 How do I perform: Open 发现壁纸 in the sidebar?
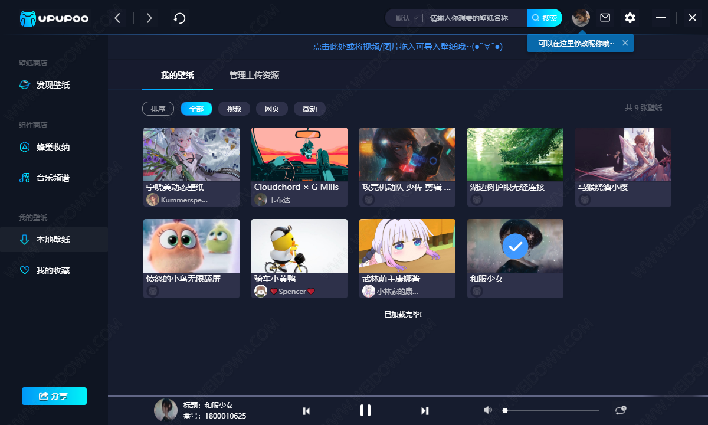pyautogui.click(x=54, y=85)
